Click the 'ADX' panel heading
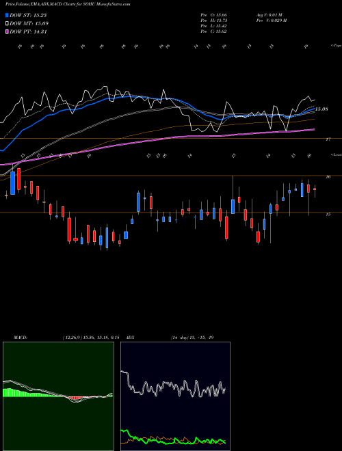The height and width of the screenshot is (451, 342). coord(131,338)
